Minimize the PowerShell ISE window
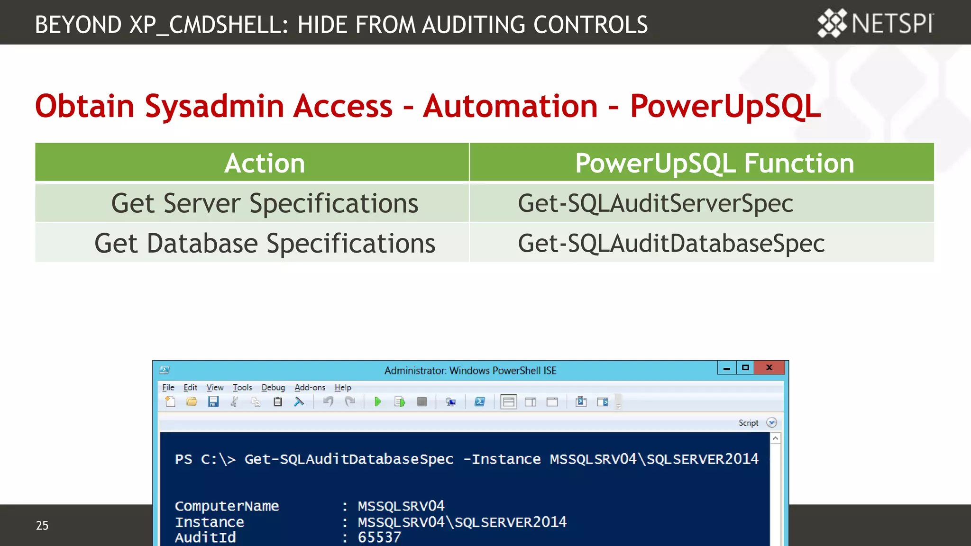Viewport: 971px width, 546px height. pos(727,368)
